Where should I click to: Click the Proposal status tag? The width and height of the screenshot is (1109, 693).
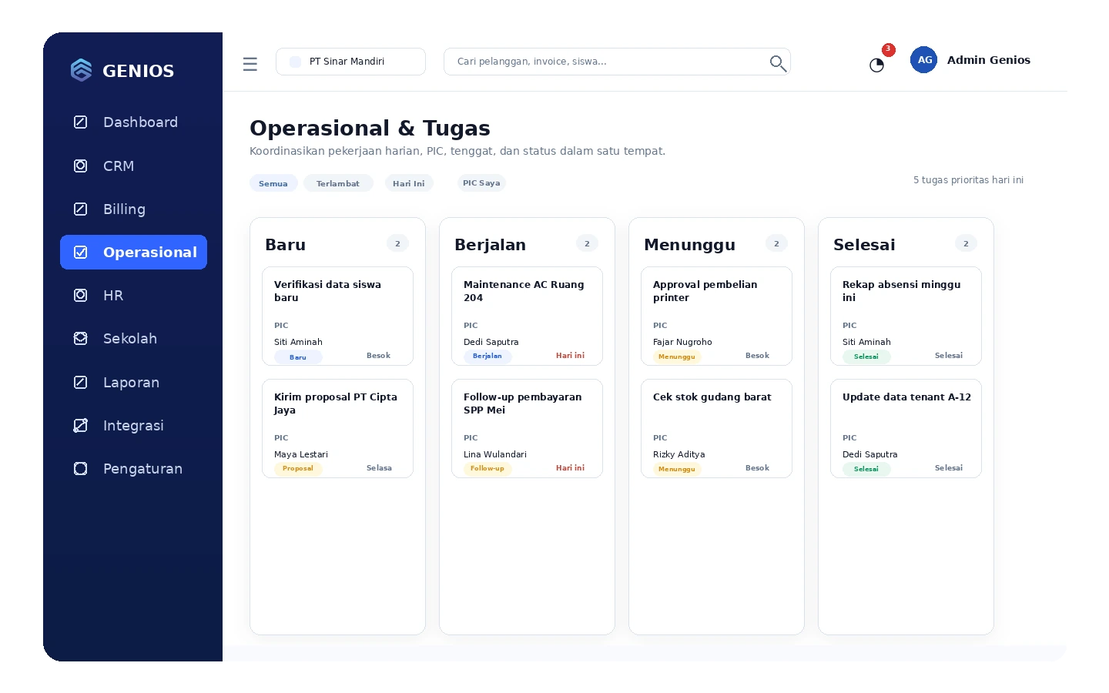click(x=298, y=468)
